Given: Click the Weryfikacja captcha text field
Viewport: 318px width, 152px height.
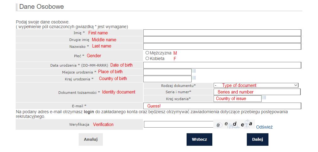Looking at the screenshot, I should click(178, 124).
